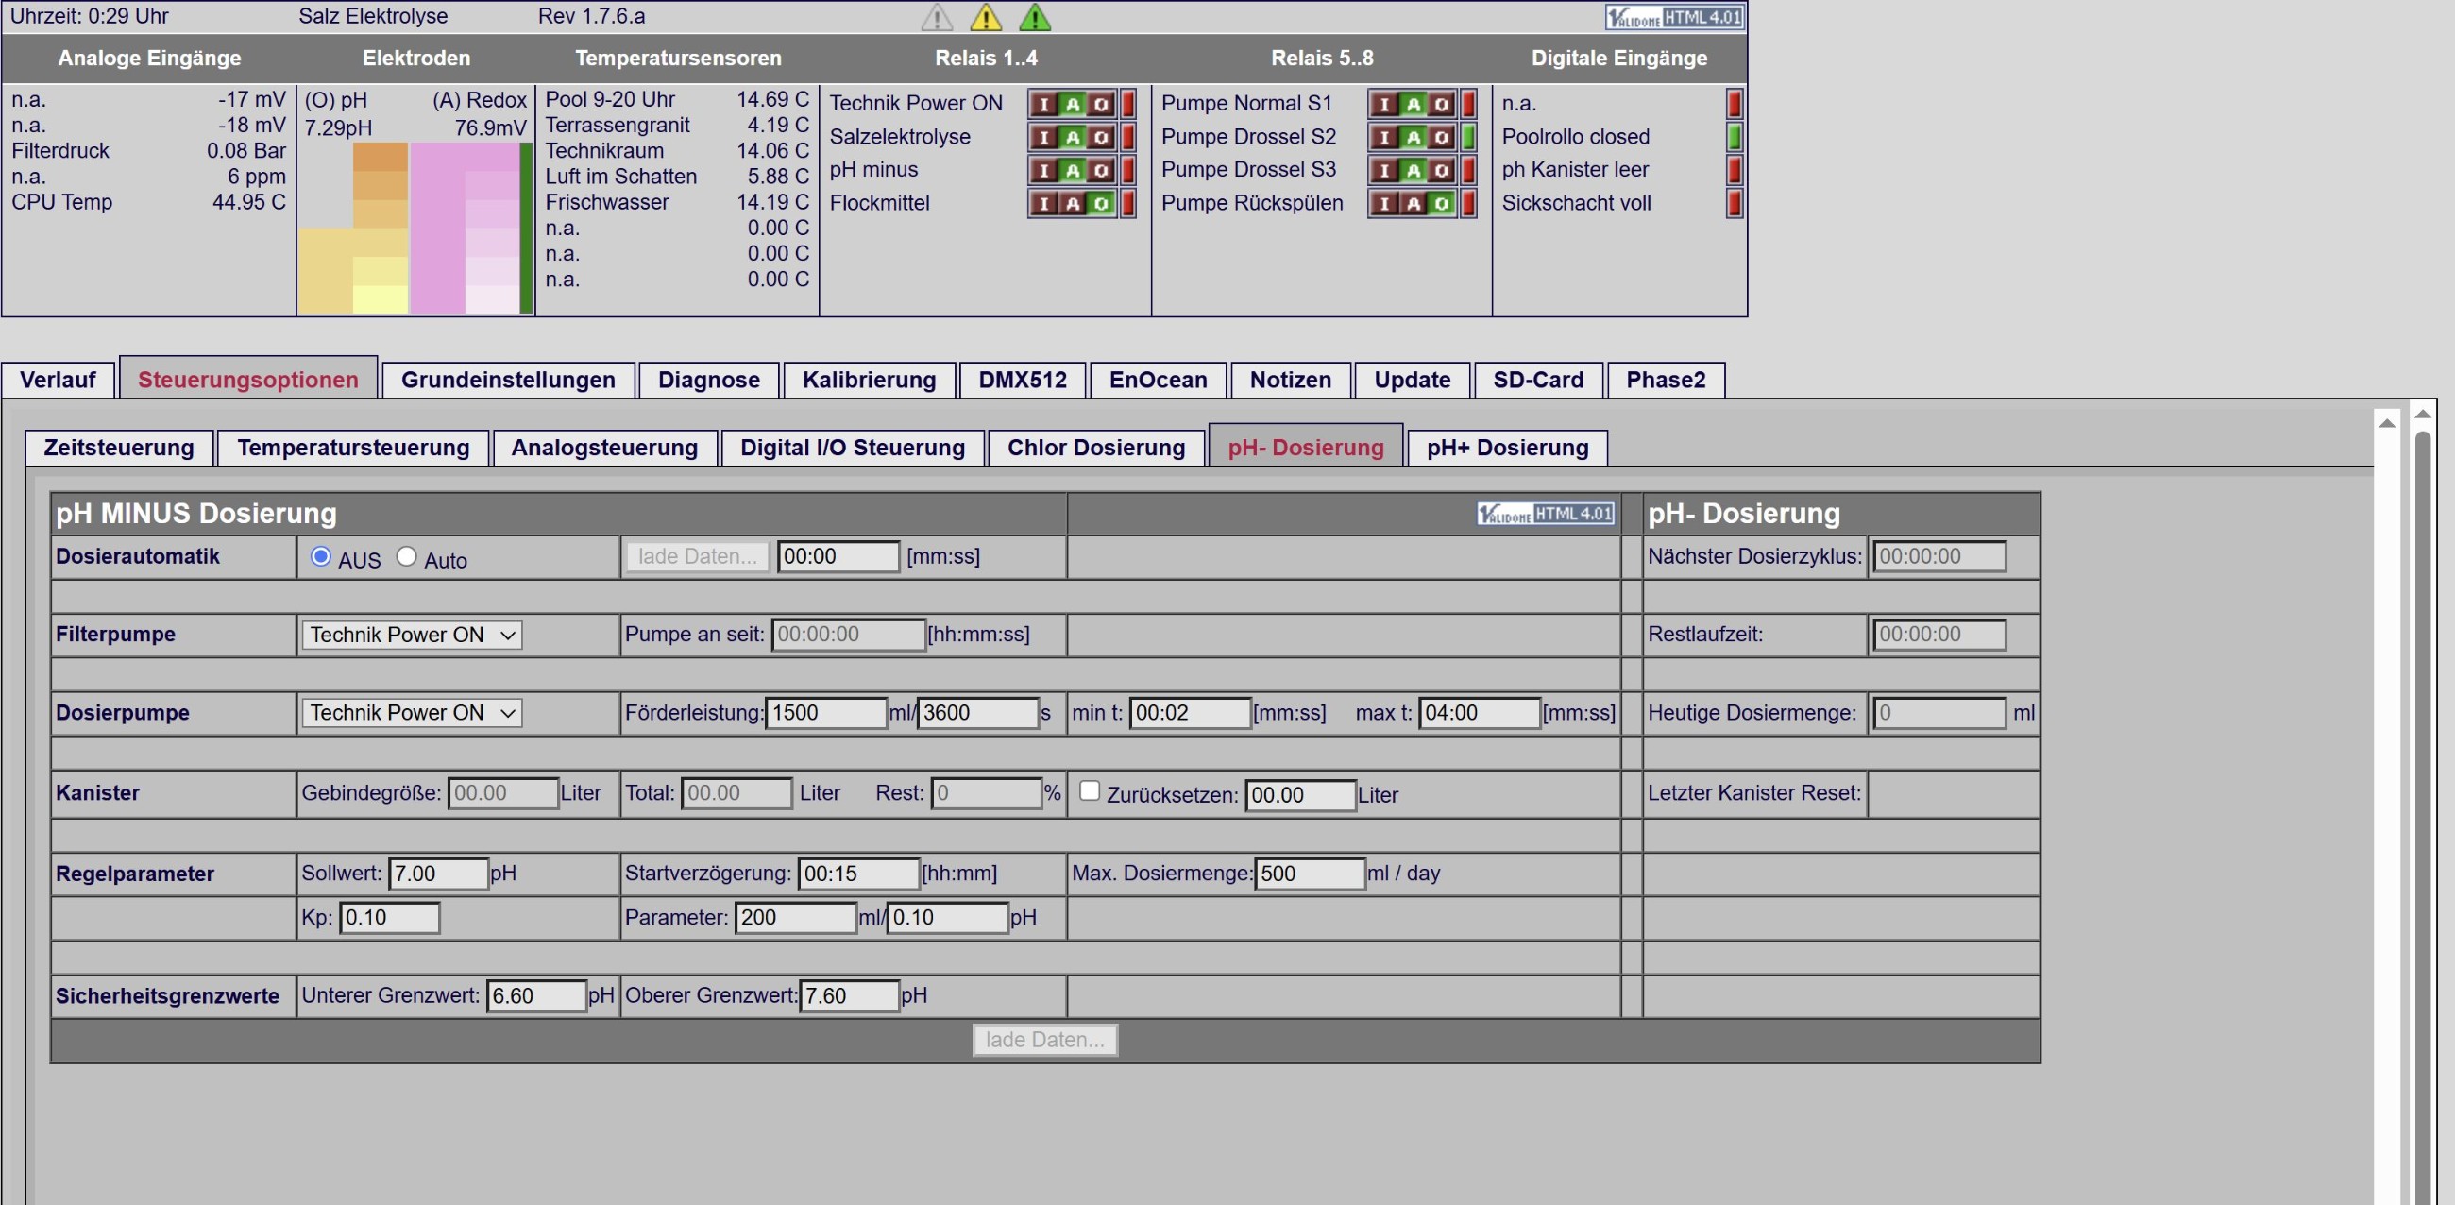Click the Sollwert pH input field
The image size is (2455, 1205).
coord(438,874)
